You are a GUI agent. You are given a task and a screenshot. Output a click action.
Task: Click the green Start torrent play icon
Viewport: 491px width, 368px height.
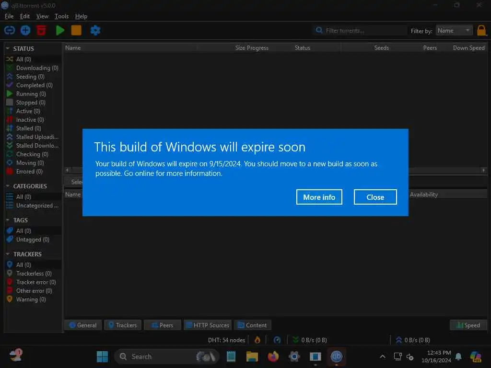60,30
